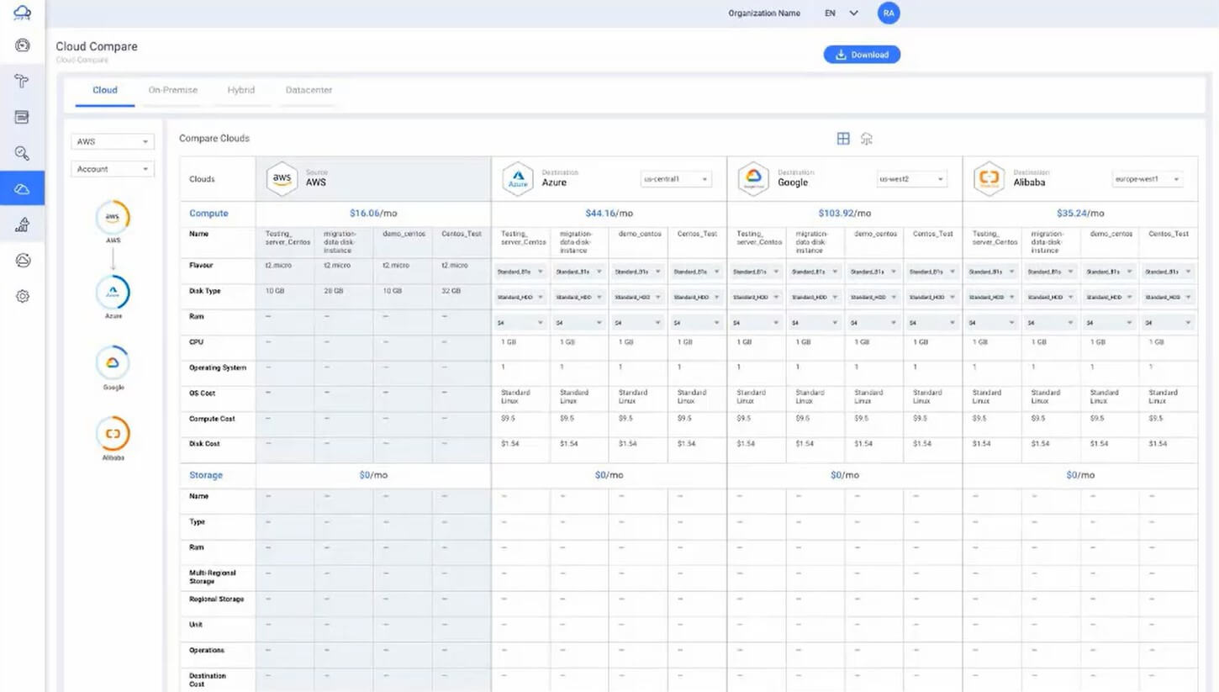Click the Download button

coord(862,55)
